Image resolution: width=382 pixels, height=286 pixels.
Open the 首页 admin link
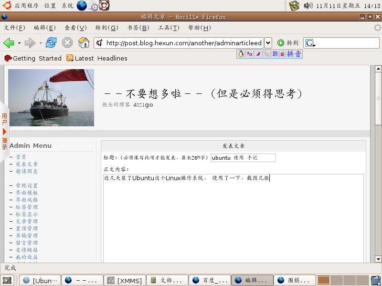tap(21, 157)
